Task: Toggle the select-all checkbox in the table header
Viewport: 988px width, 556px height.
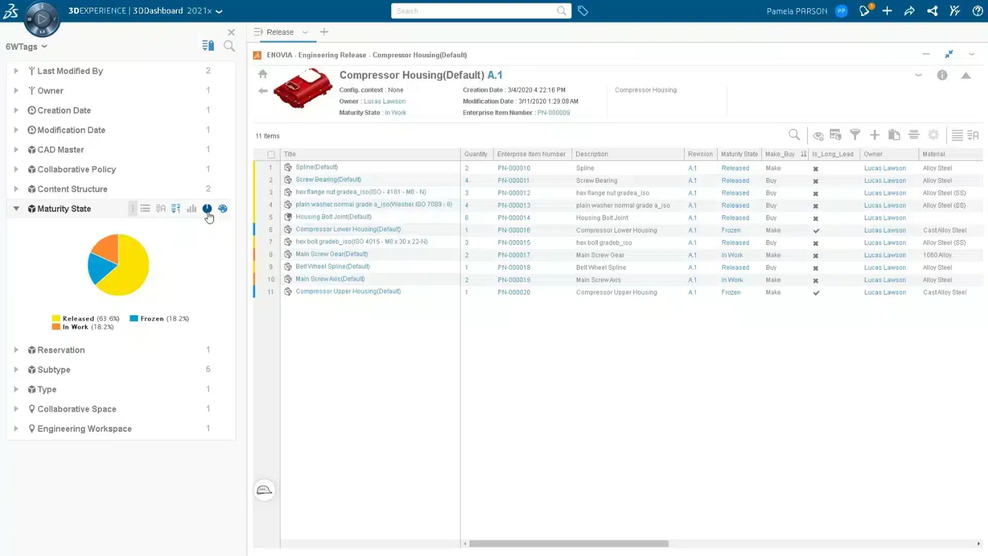Action: pos(271,154)
